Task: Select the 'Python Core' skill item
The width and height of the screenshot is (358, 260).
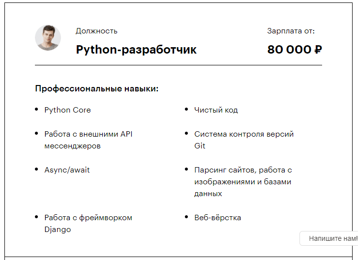Action: click(x=67, y=110)
